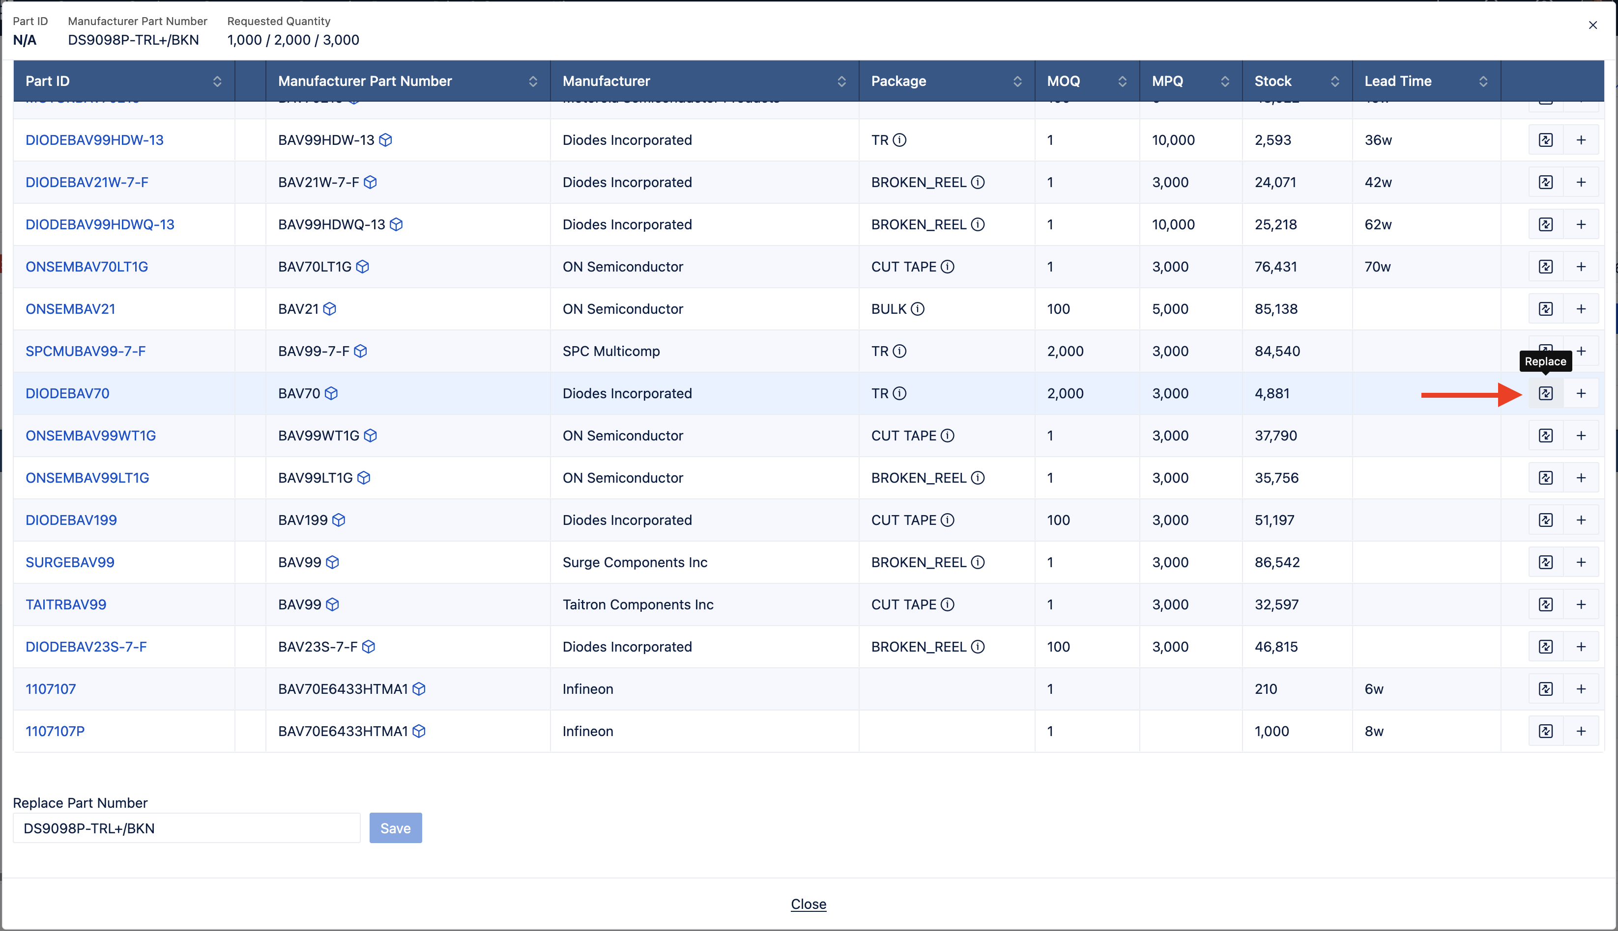This screenshot has height=931, width=1618.
Task: Click plus icon in DIODEBAV99HDWQ-13 row
Action: (1581, 224)
